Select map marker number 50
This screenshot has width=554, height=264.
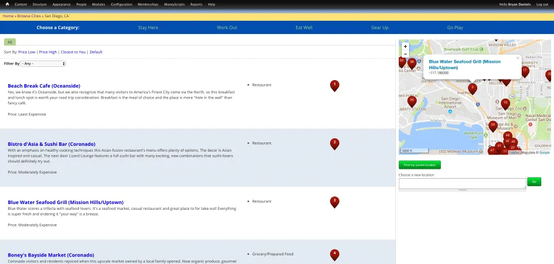click(402, 62)
